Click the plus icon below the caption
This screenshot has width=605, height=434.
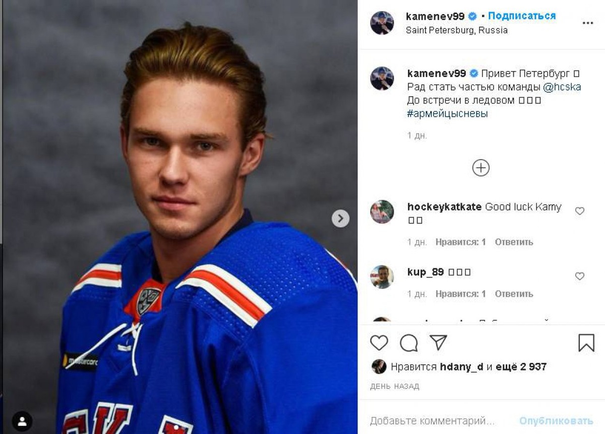pos(481,168)
